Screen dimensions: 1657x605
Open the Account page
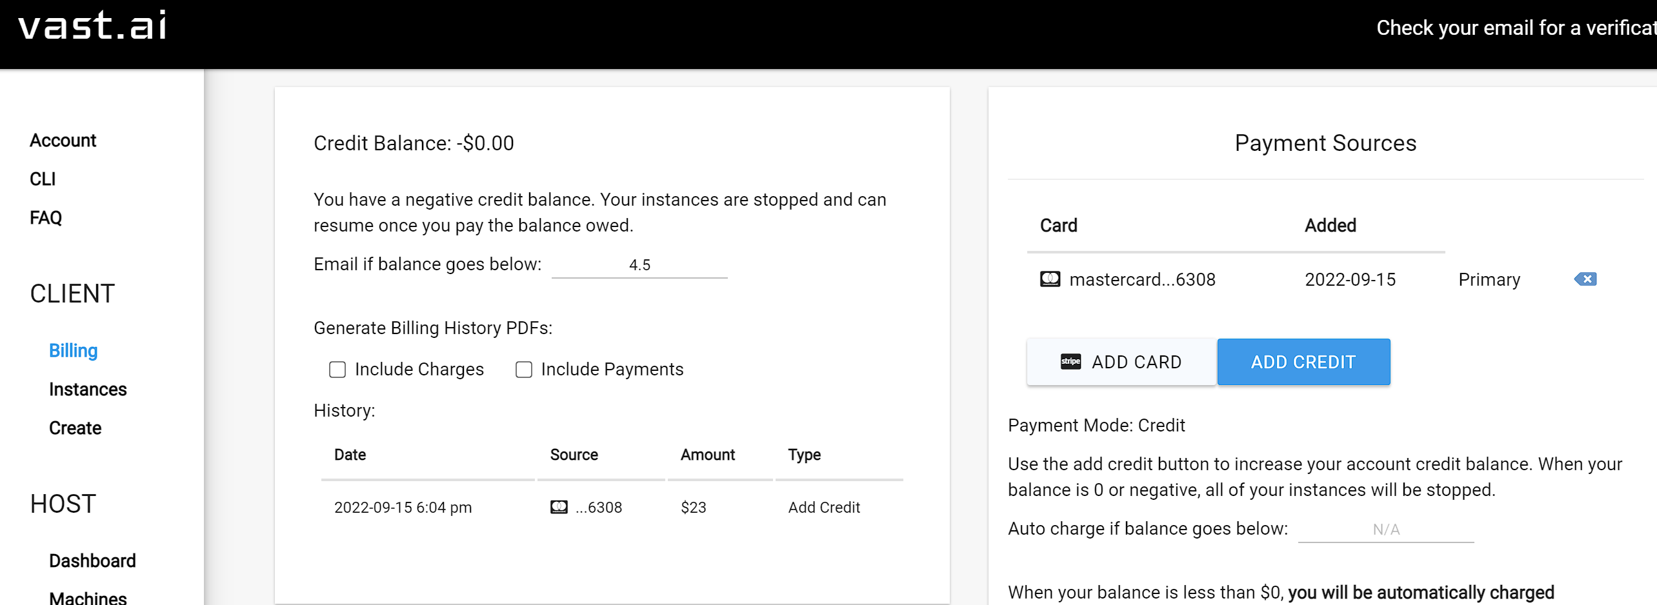click(x=63, y=141)
